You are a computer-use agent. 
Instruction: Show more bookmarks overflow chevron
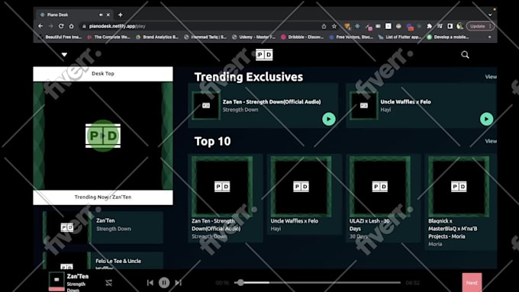490,37
